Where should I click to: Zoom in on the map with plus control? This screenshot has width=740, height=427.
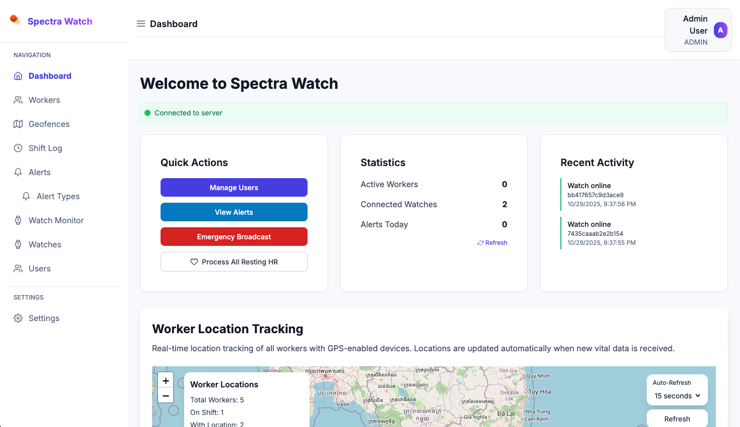[x=166, y=380]
